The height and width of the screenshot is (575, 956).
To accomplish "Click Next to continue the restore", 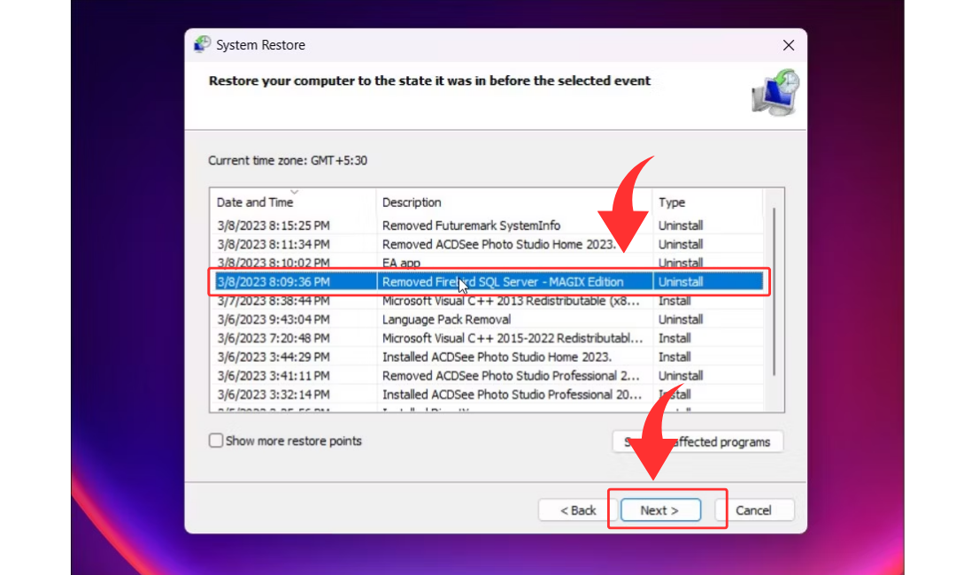I will point(659,510).
